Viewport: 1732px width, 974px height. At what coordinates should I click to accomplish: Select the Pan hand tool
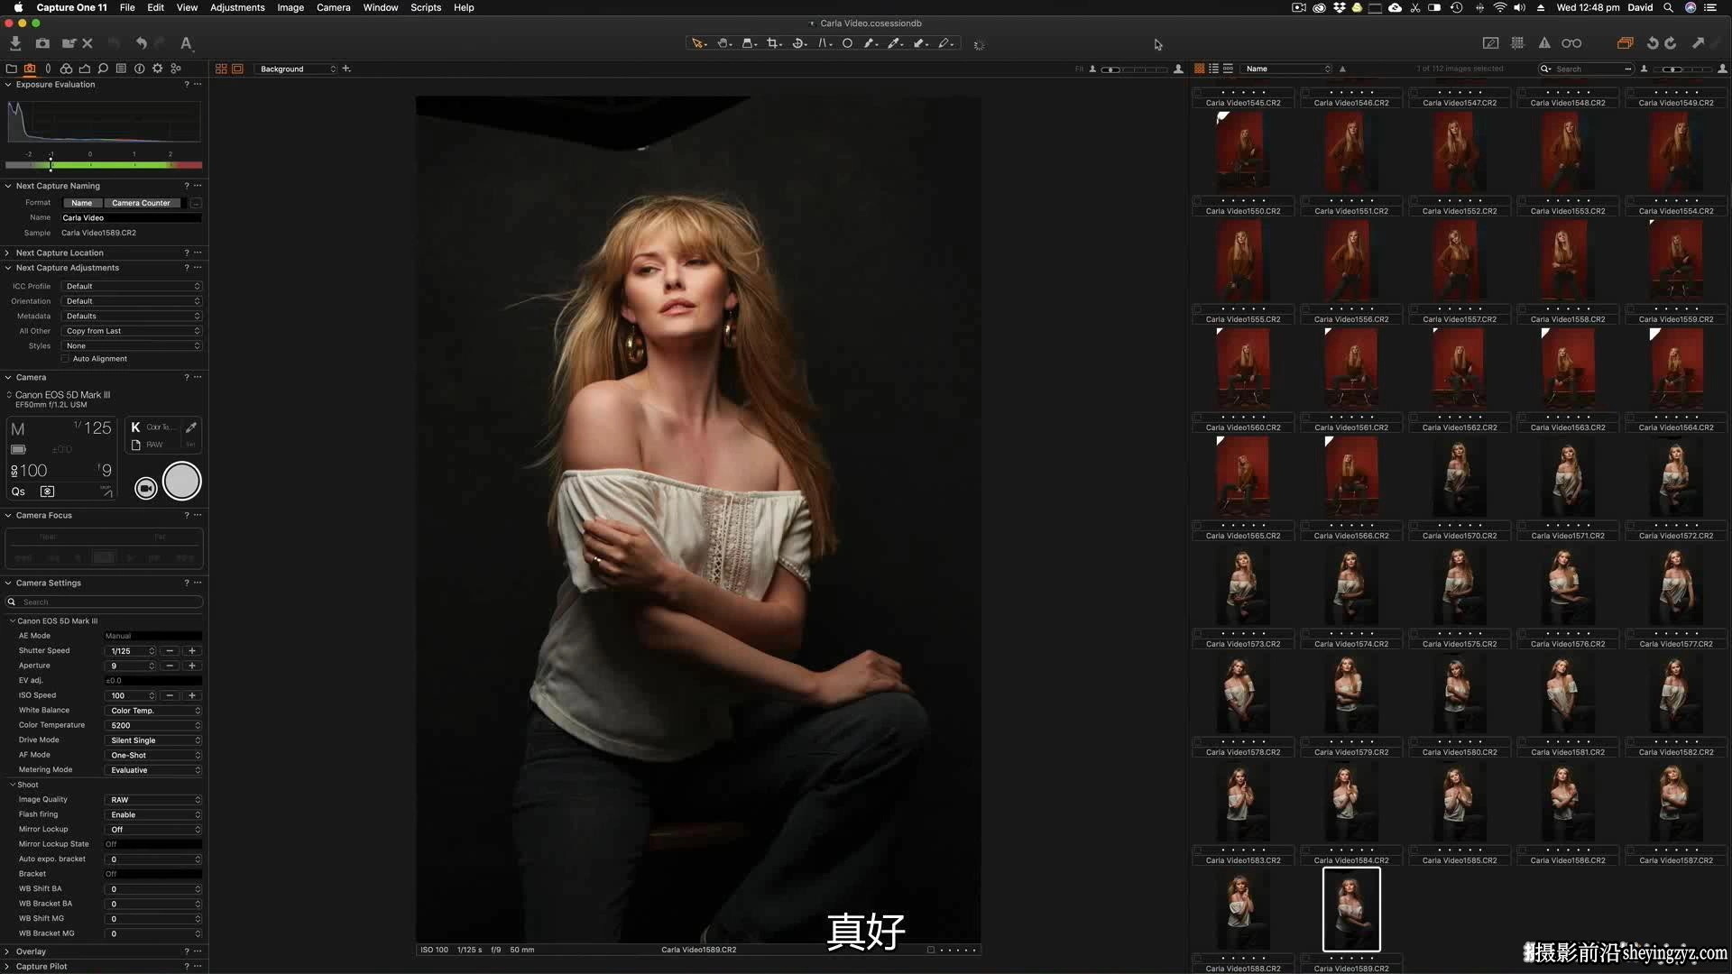pos(723,43)
